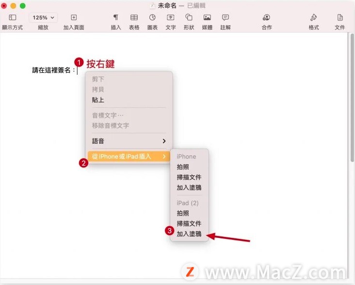Image resolution: width=355 pixels, height=285 pixels.
Task: Open 從 iPhone 或 iPad 插入 submenu
Action: (x=129, y=156)
